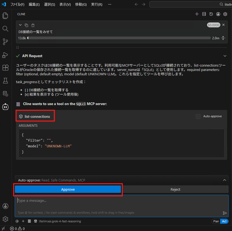The height and width of the screenshot is (231, 232).
Task: Click the checkpoint bookmark icon
Action: [18, 47]
